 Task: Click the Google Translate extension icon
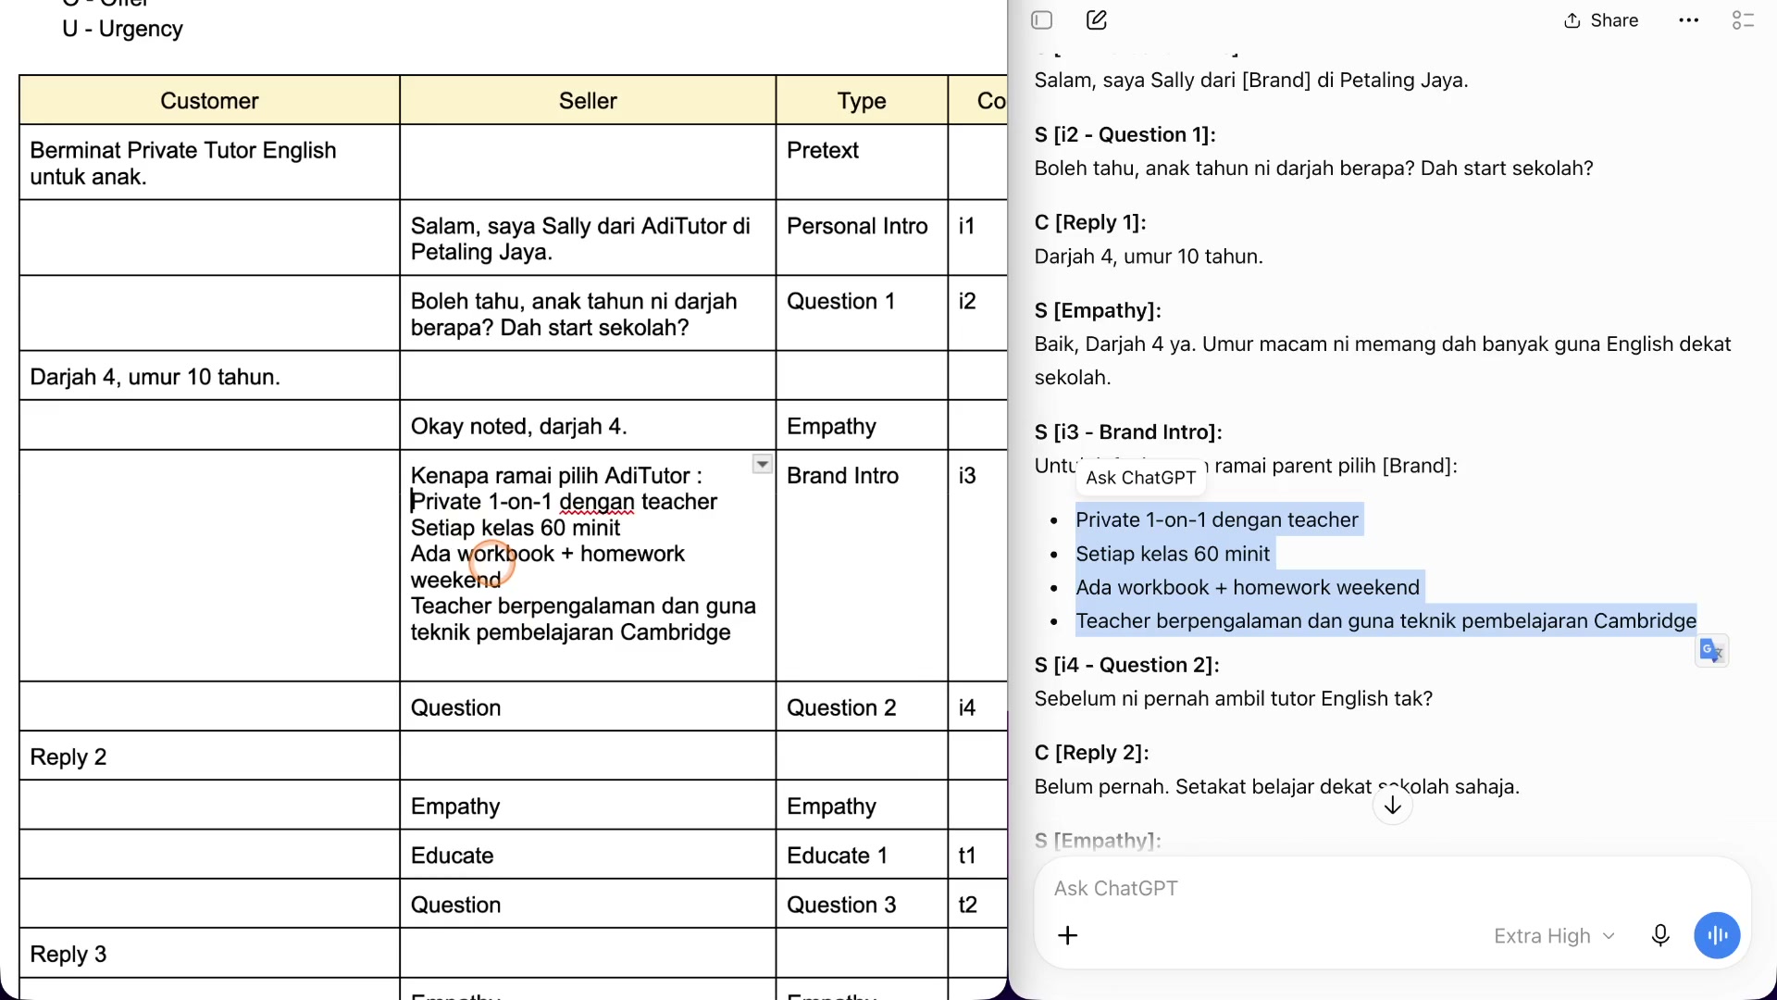[x=1711, y=651]
